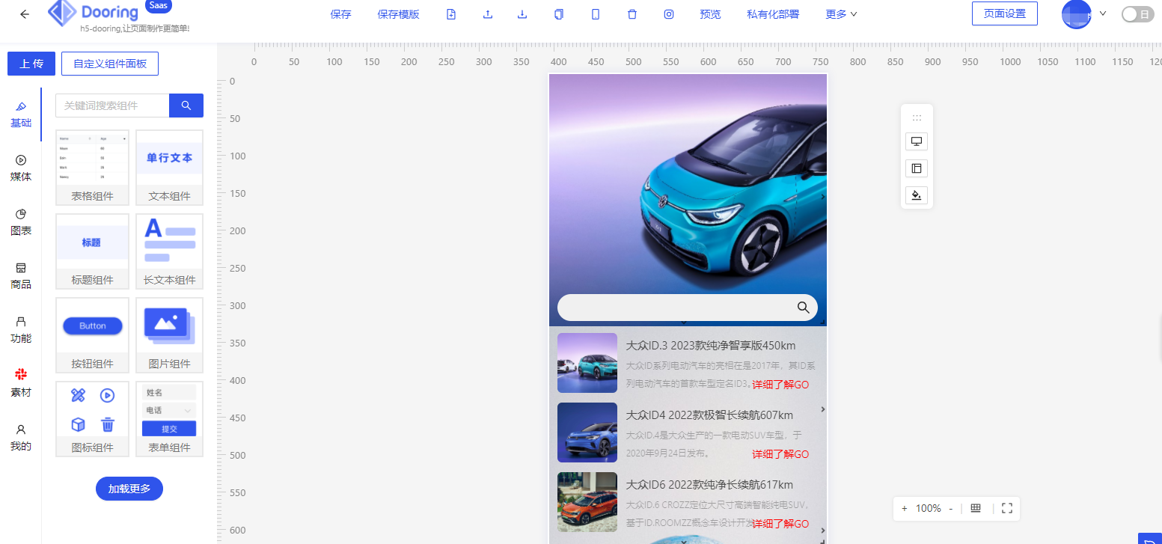Open the dropdown arrow beside the avatar
Viewport: 1162px width, 544px height.
pos(1103,13)
